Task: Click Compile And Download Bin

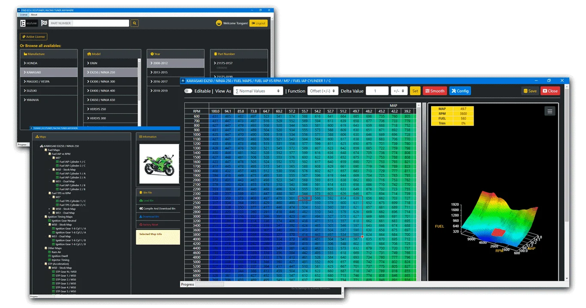Action: coord(157,208)
